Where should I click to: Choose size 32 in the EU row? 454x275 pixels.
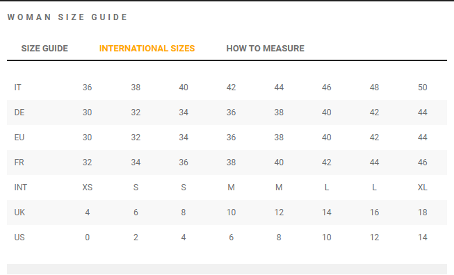(136, 137)
